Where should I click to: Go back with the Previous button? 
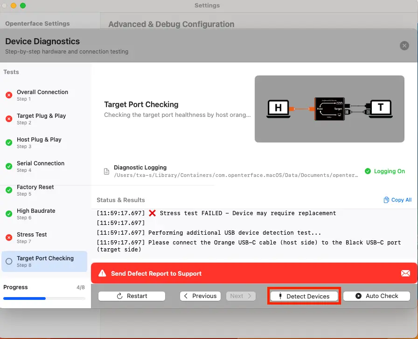pos(200,296)
